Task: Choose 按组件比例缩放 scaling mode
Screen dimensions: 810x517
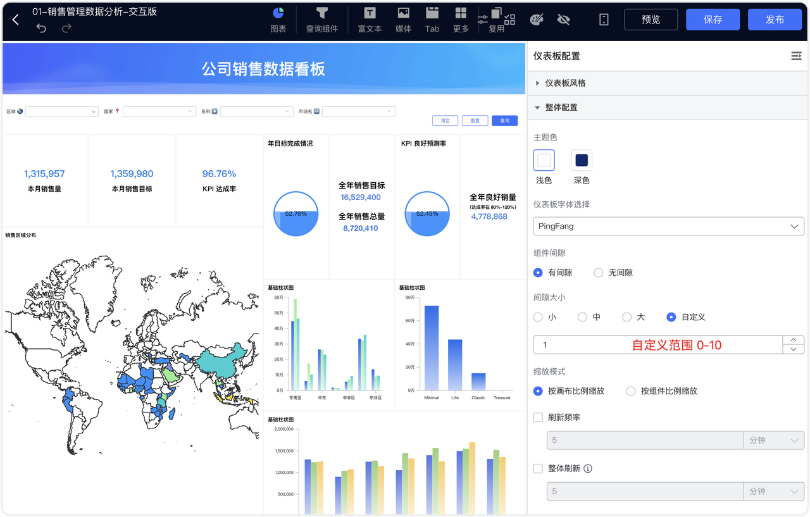Action: click(x=661, y=391)
